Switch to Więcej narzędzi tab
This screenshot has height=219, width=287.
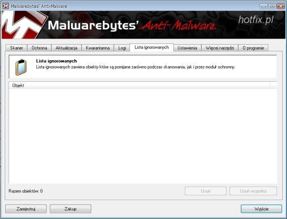[220, 48]
